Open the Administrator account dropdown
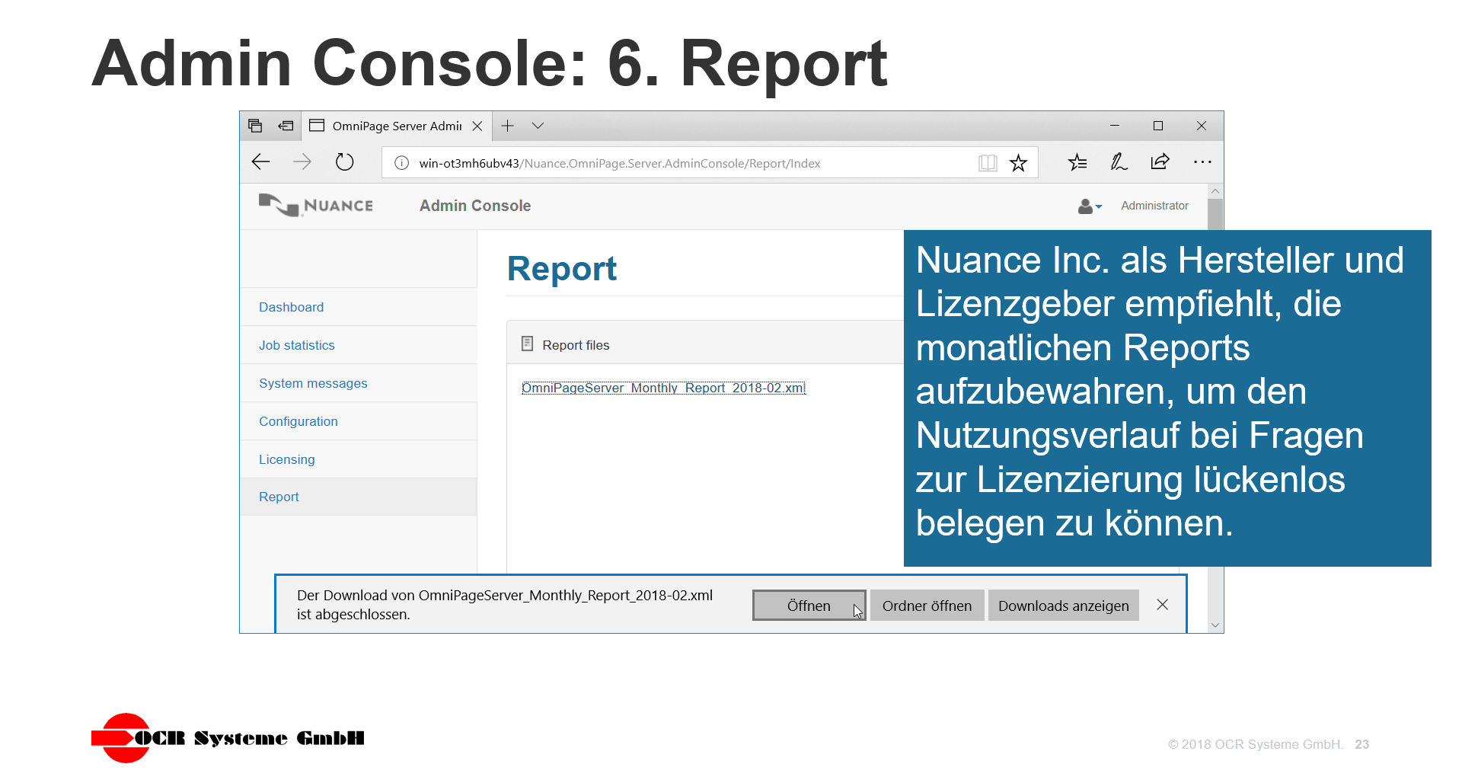 [1090, 206]
